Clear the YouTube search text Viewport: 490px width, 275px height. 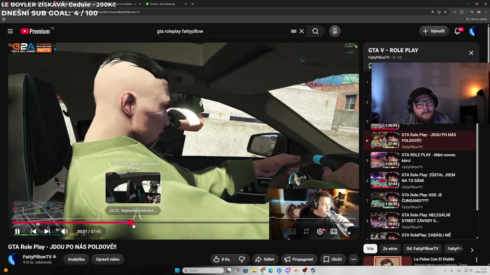coord(302,31)
